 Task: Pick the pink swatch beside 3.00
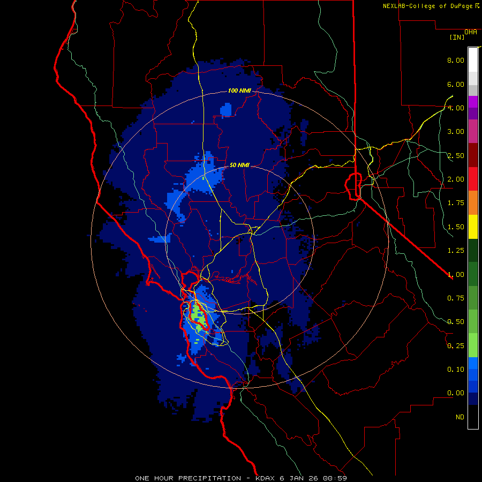pos(473,131)
